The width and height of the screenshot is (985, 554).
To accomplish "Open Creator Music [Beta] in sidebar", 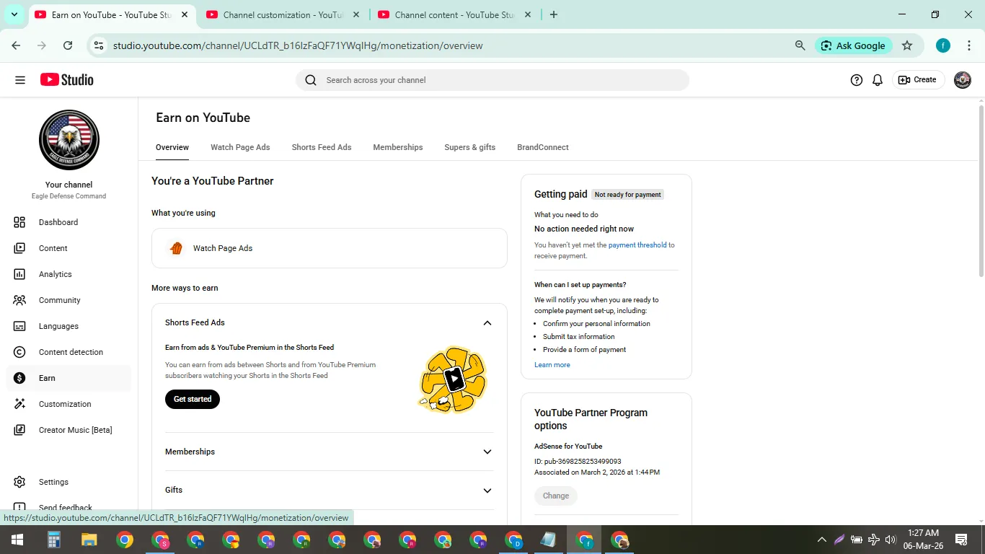I will [x=69, y=430].
